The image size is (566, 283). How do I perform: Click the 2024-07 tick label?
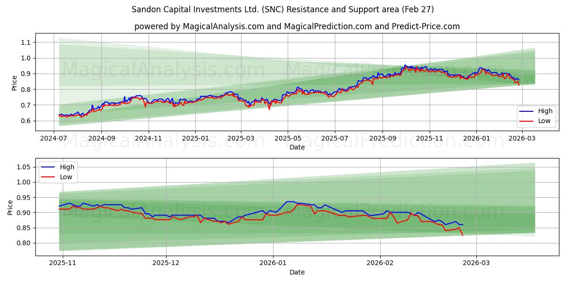point(54,139)
